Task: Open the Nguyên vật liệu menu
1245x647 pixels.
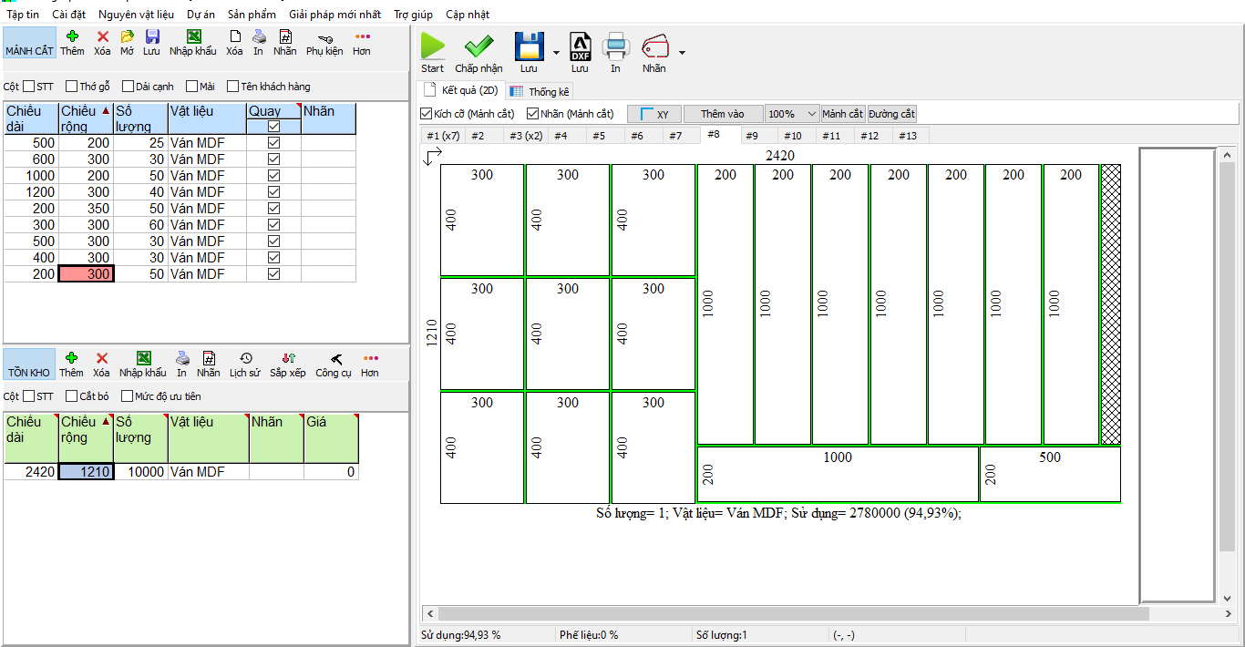Action: [137, 15]
